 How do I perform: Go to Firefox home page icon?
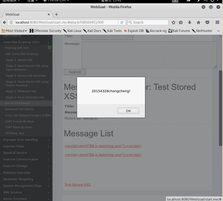click(x=198, y=22)
